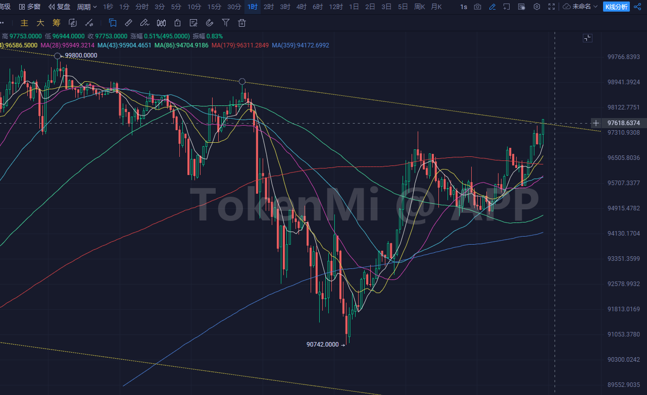The width and height of the screenshot is (647, 395).
Task: Click the share icon beside K线分析
Action: coord(637,7)
